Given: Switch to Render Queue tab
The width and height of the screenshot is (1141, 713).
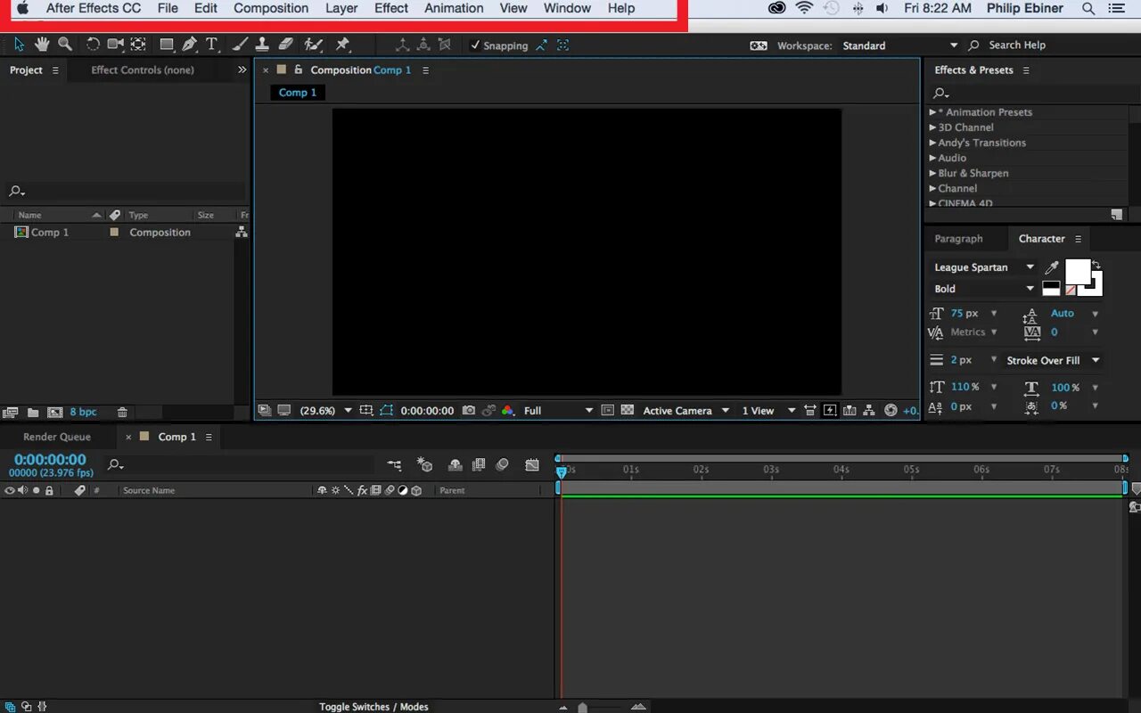Looking at the screenshot, I should click(57, 437).
